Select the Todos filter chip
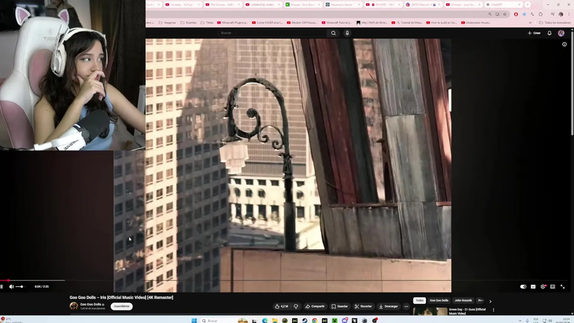Image resolution: width=574 pixels, height=323 pixels. 419,301
